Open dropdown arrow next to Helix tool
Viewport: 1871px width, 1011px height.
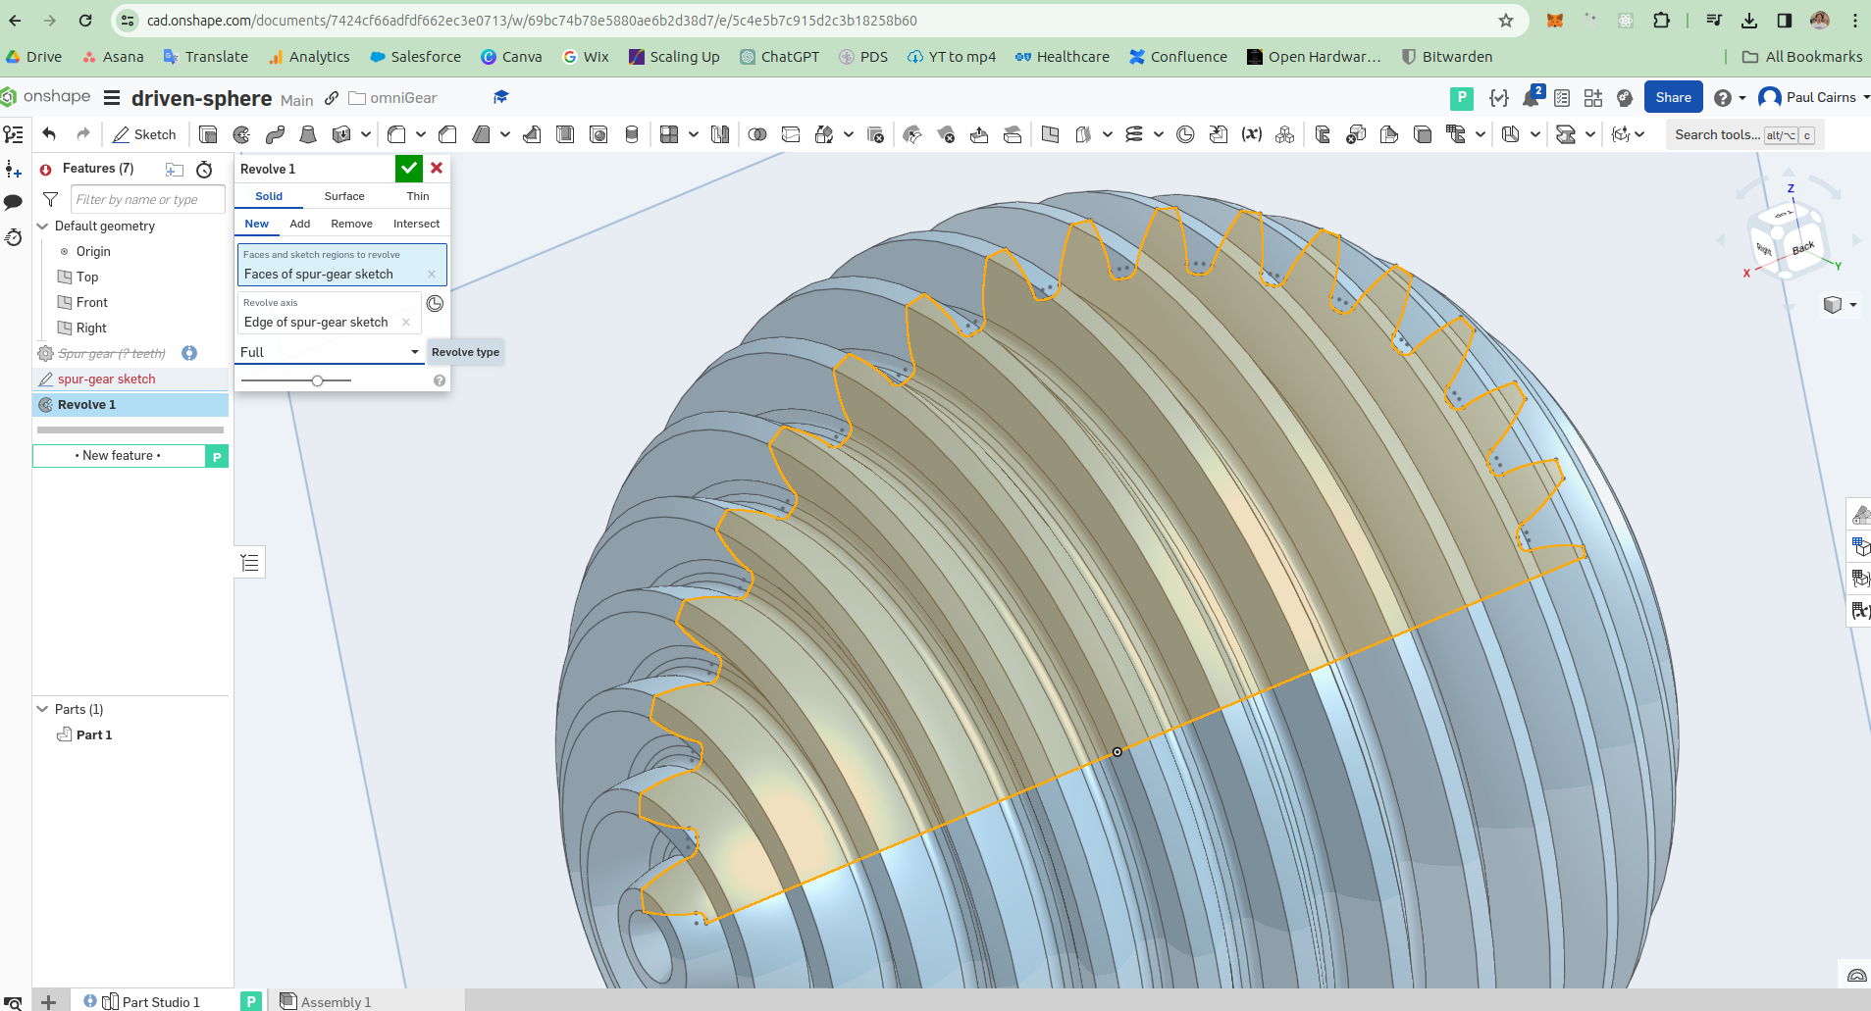pos(1159,134)
